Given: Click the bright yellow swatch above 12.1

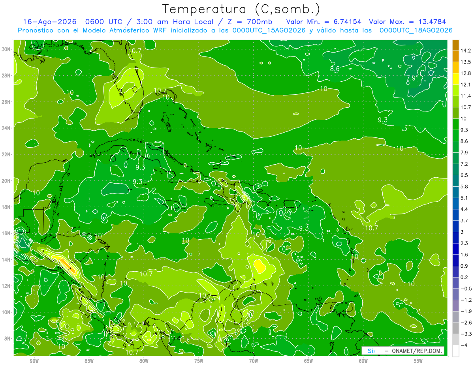Looking at the screenshot, I should click(x=455, y=79).
